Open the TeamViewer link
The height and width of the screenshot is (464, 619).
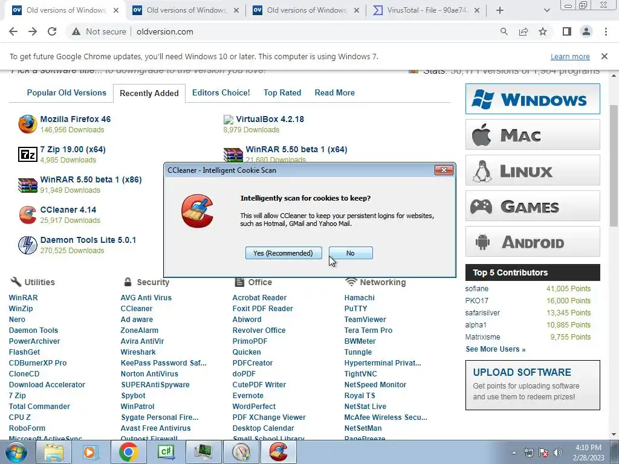(365, 320)
